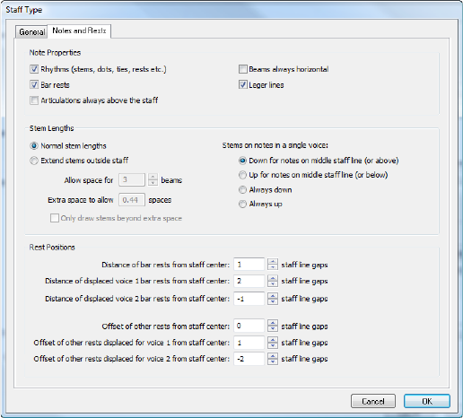Click the displaced voice 2 bar rests field
This screenshot has height=418, width=463.
pyautogui.click(x=249, y=299)
